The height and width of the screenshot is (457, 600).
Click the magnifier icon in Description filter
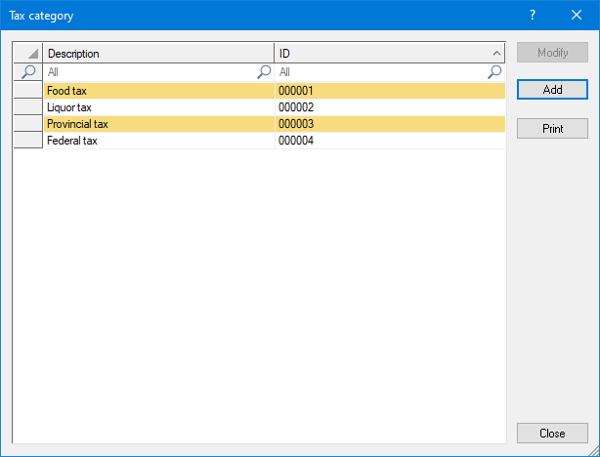[x=264, y=72]
